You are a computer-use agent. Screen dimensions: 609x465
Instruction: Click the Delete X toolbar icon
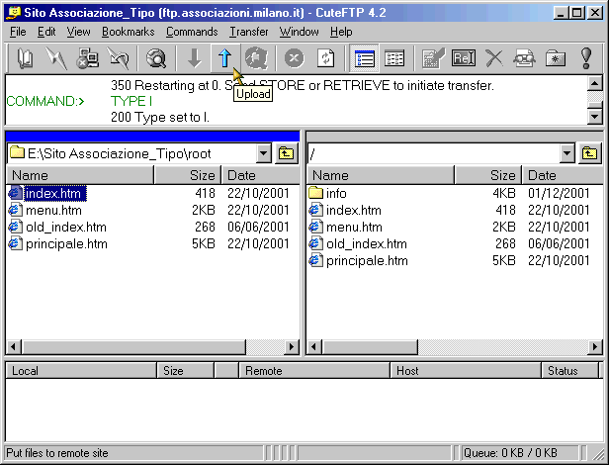[x=494, y=58]
